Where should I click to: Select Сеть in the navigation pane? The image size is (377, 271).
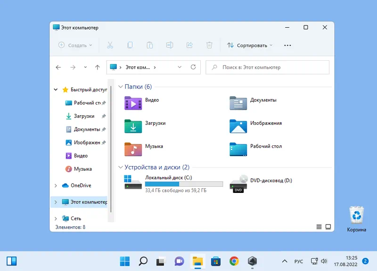click(75, 219)
